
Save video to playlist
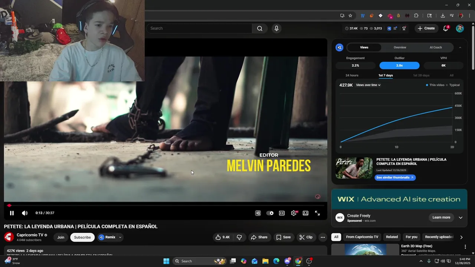(x=283, y=237)
